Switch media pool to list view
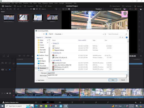The width and height of the screenshot is (144, 108). 40,9
